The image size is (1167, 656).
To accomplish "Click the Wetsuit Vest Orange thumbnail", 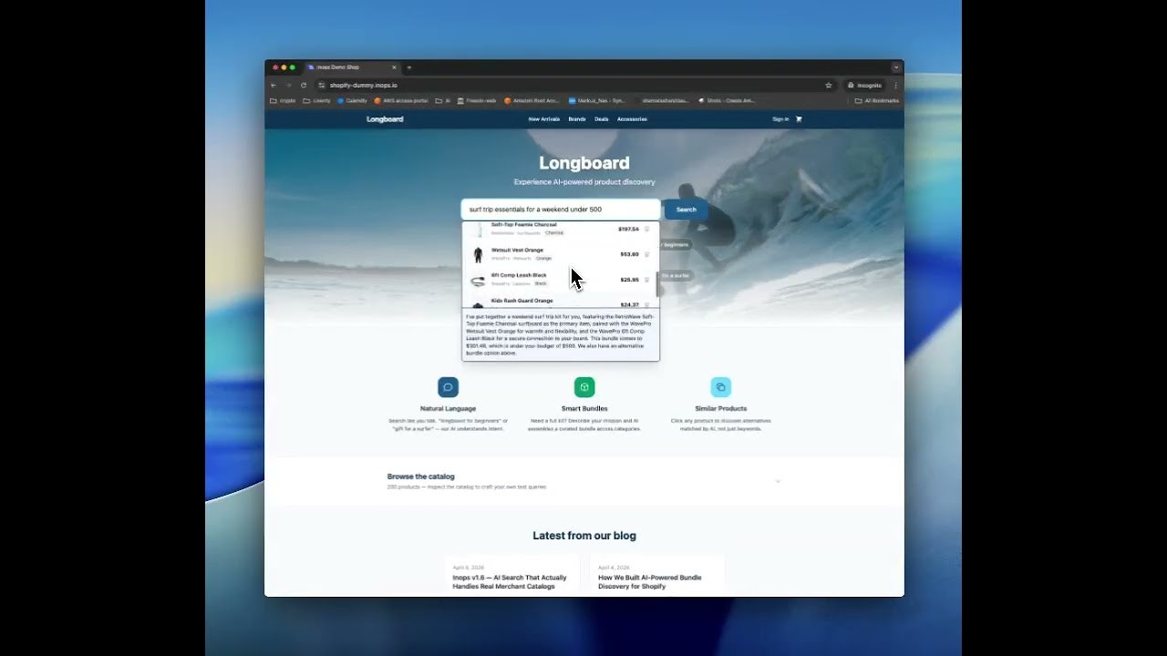I will point(478,255).
